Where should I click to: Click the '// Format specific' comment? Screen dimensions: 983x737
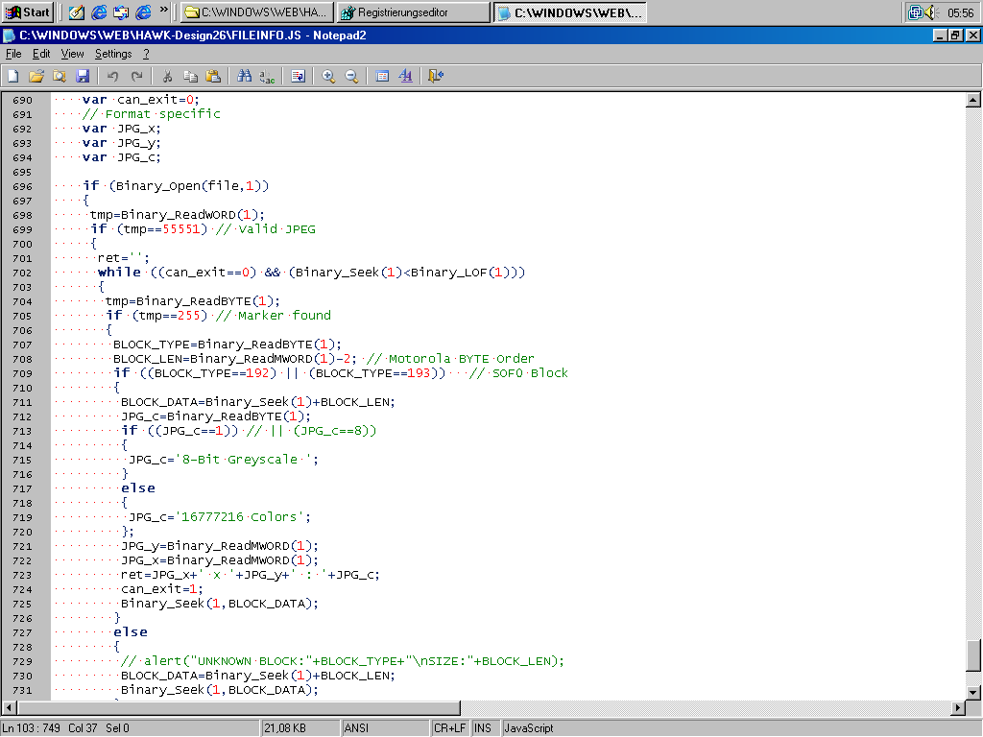pyautogui.click(x=151, y=114)
